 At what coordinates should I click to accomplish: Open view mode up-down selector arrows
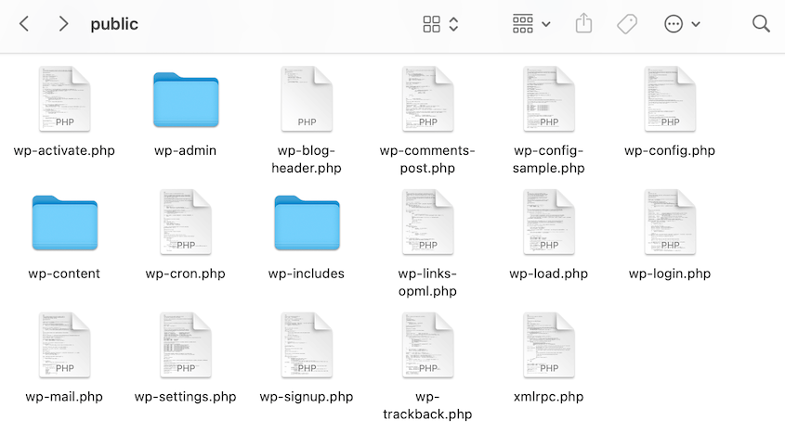tap(453, 23)
